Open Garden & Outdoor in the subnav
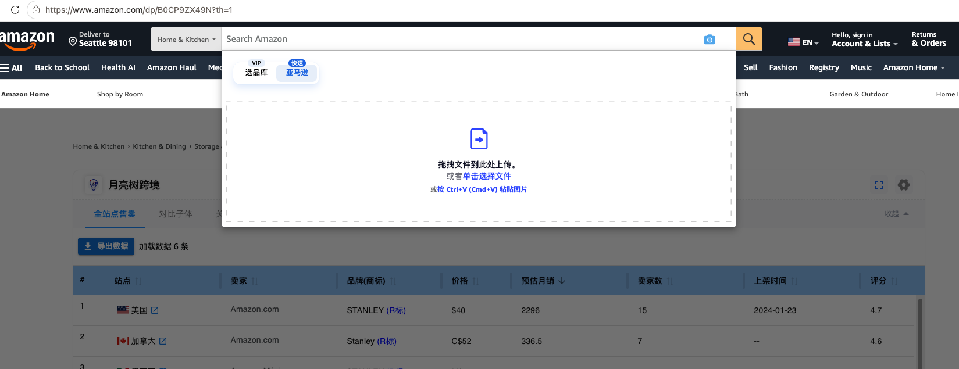The width and height of the screenshot is (959, 369). (x=858, y=94)
